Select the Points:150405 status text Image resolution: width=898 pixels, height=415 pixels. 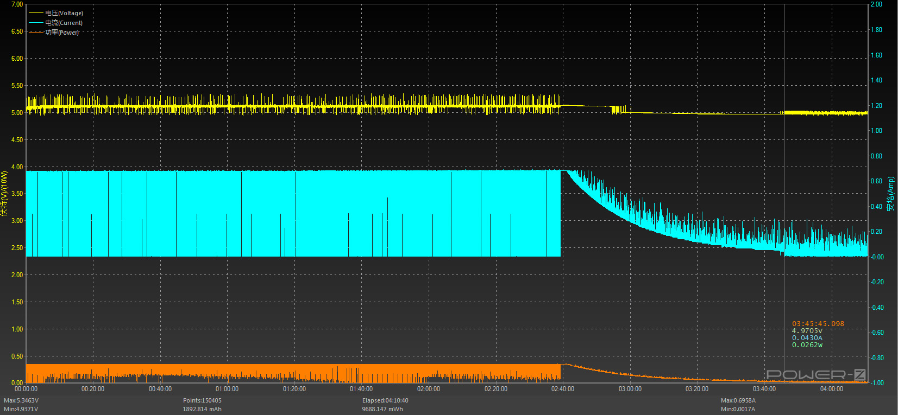202,400
